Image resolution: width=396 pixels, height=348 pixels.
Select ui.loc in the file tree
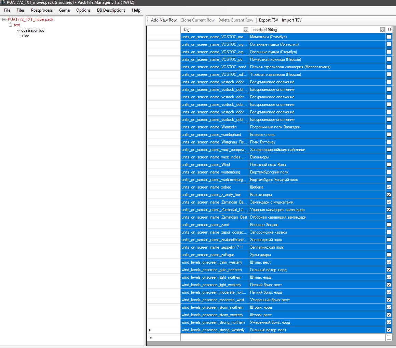pyautogui.click(x=25, y=36)
